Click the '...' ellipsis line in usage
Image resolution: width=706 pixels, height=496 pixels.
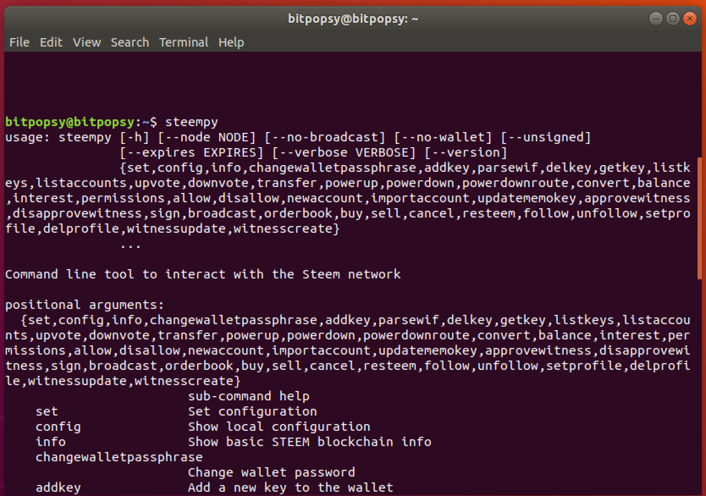click(131, 246)
